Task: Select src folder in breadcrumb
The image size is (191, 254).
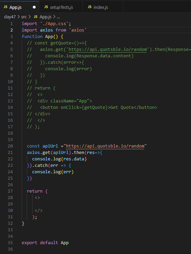Action: point(24,17)
